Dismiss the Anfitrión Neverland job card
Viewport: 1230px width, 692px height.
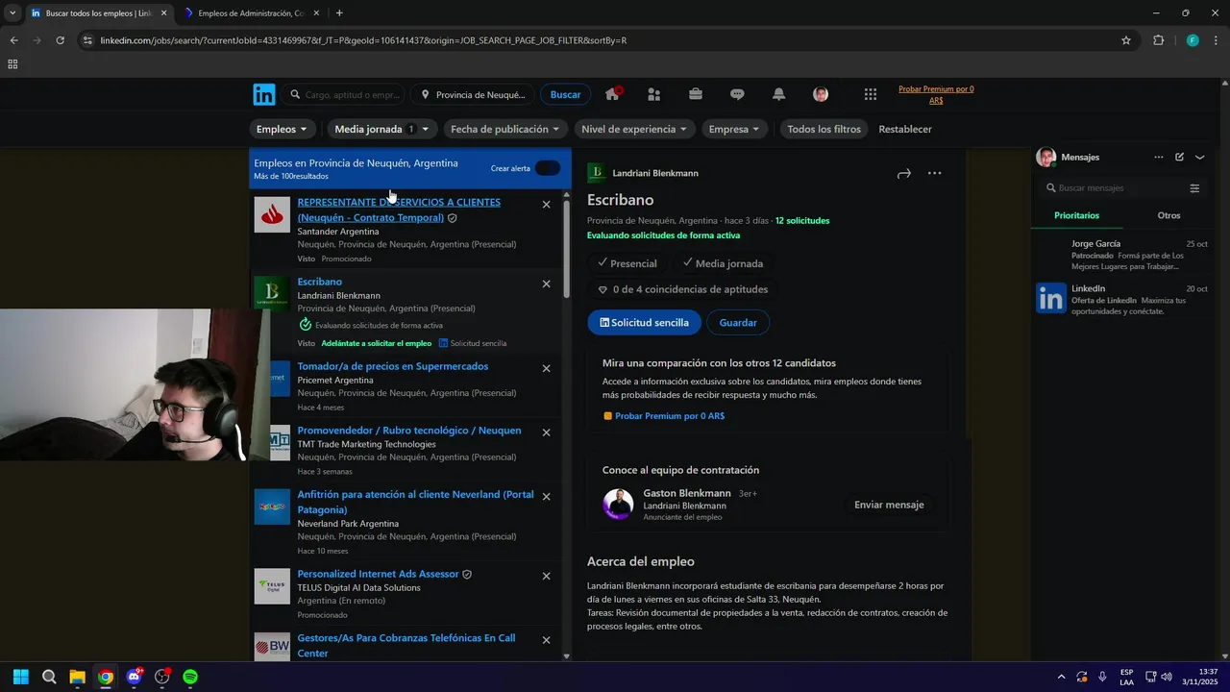click(546, 496)
